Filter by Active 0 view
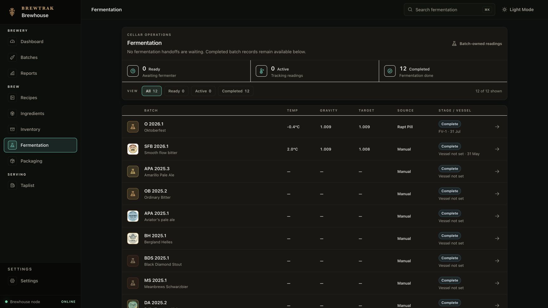Screen dimensions: 548x308 click(x=203, y=91)
